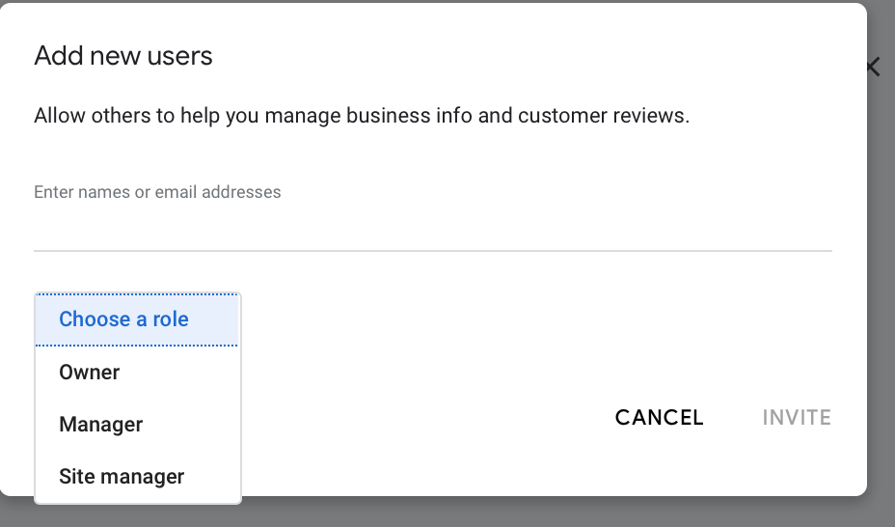Screen dimensions: 895x527
Task: Click the Add new users dialog heading
Action: coord(123,56)
